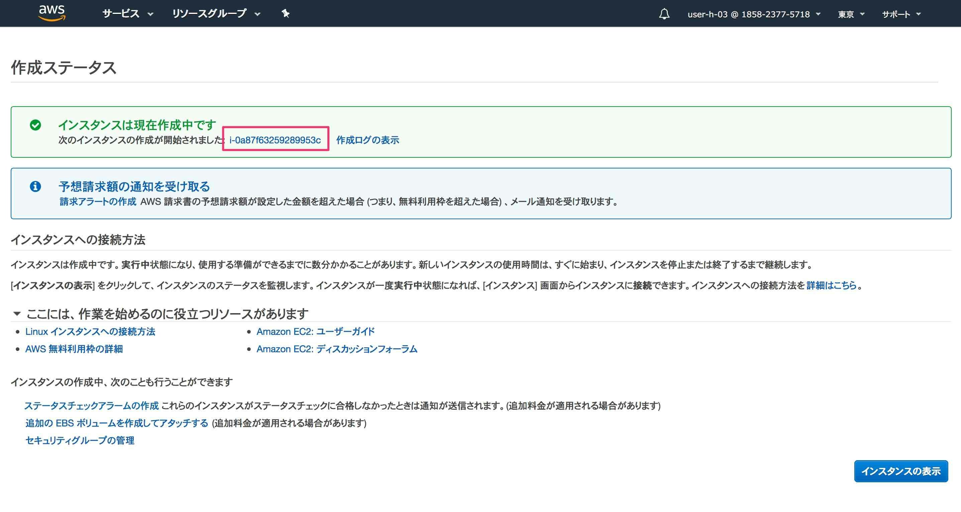Click the green success checkmark icon
The image size is (961, 512).
click(35, 125)
